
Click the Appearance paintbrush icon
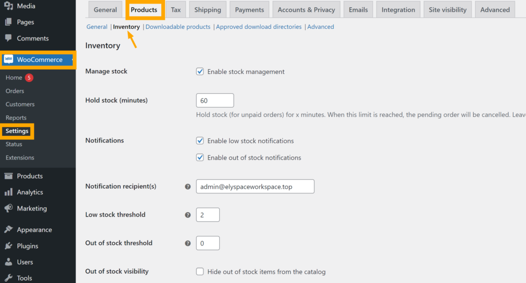pyautogui.click(x=8, y=230)
